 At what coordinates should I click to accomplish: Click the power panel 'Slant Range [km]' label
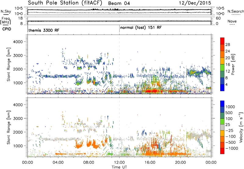coord(9,64)
